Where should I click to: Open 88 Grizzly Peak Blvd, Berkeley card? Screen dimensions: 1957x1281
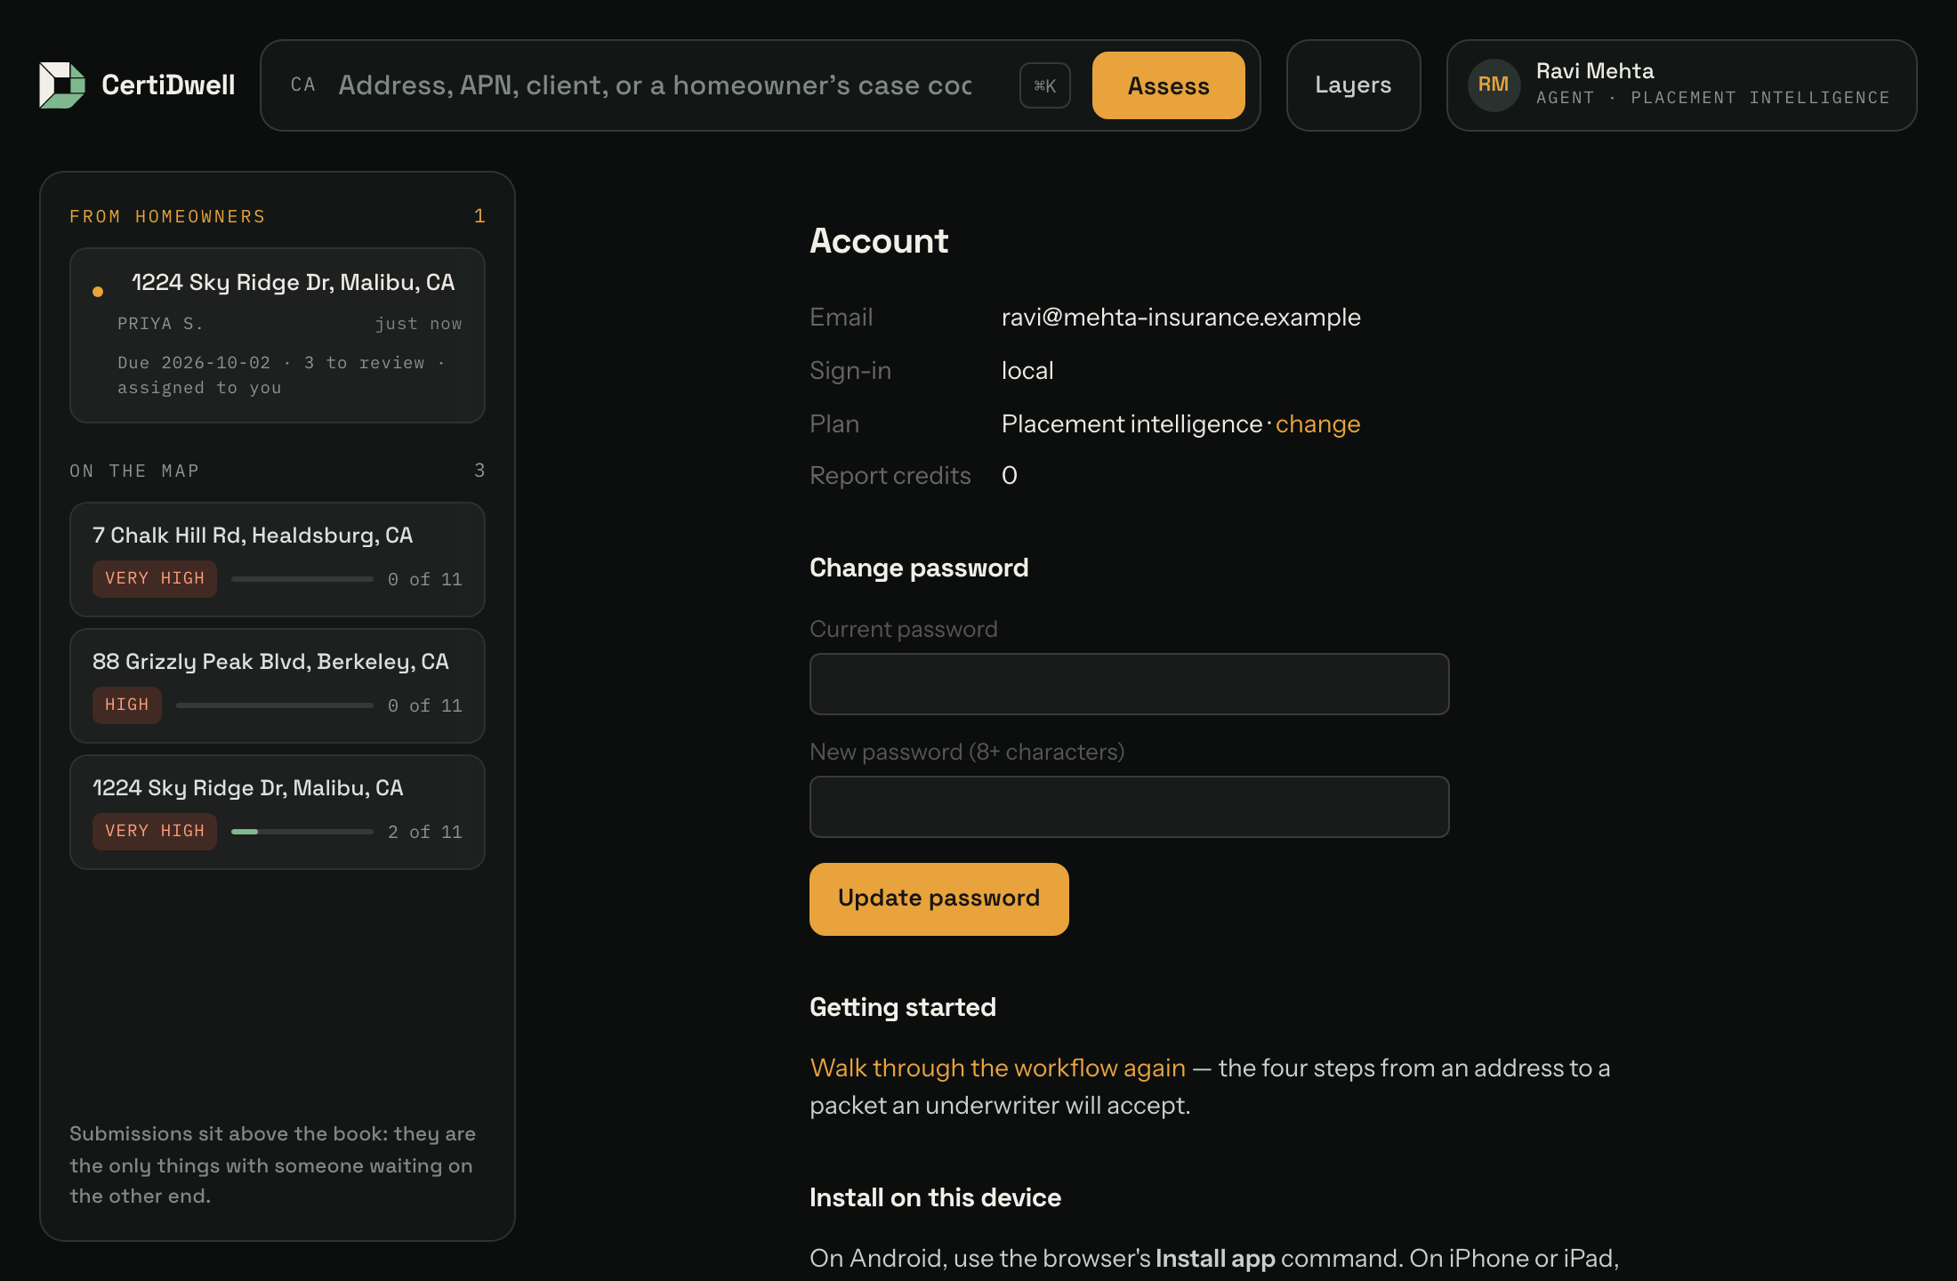coord(278,686)
